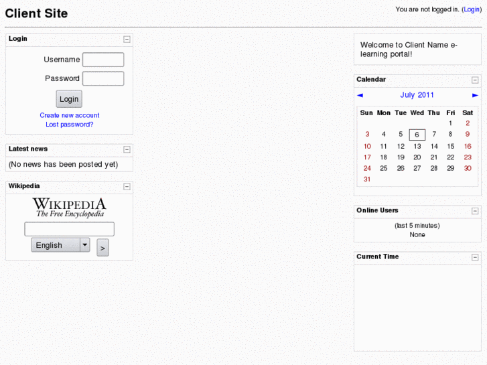The image size is (487, 365).
Task: Click the Client Site page title
Action: [x=36, y=13]
